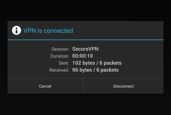Click blank dialog area right of statistics
Screen dimensions: 171x115
[144, 59]
